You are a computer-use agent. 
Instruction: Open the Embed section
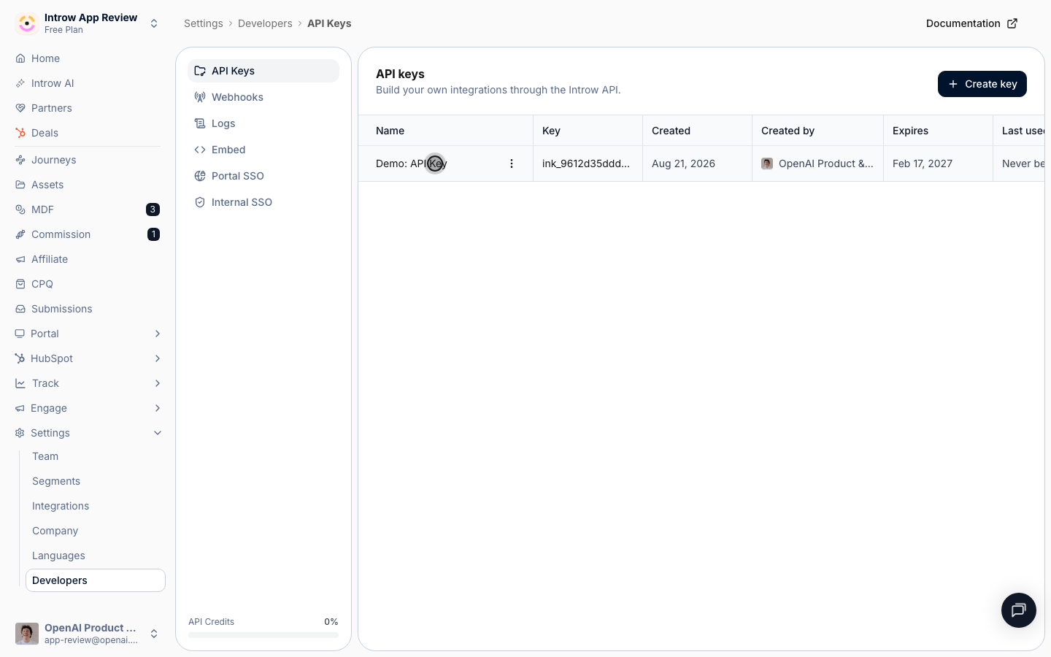(x=263, y=150)
